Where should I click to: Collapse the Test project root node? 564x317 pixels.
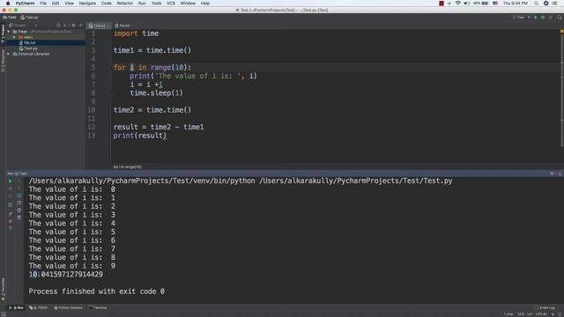click(9, 32)
